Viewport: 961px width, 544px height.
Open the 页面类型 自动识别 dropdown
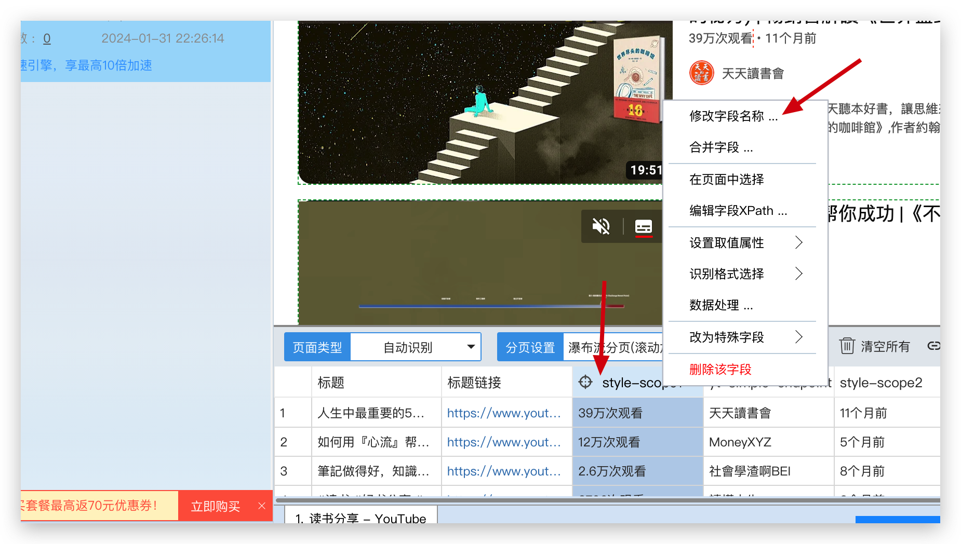tap(416, 347)
